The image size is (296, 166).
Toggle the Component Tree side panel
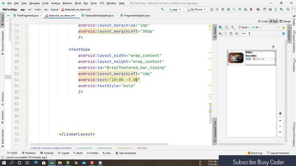[x=215, y=132]
